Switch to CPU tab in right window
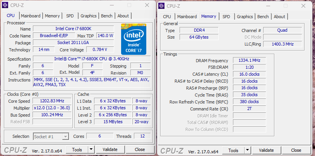Viewport: 315px width, 156px height. (x=167, y=17)
